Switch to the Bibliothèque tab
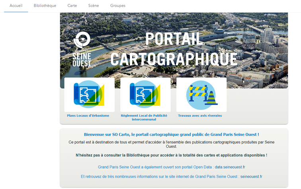301x189 pixels. pyautogui.click(x=45, y=6)
